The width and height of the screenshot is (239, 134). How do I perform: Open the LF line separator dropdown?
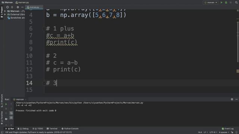click(206, 133)
